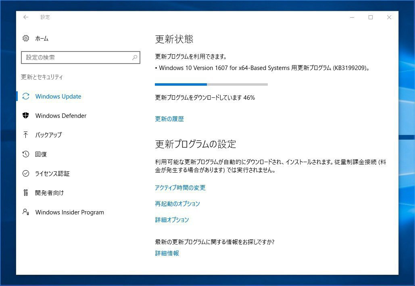Click the 46% download status text

point(205,98)
